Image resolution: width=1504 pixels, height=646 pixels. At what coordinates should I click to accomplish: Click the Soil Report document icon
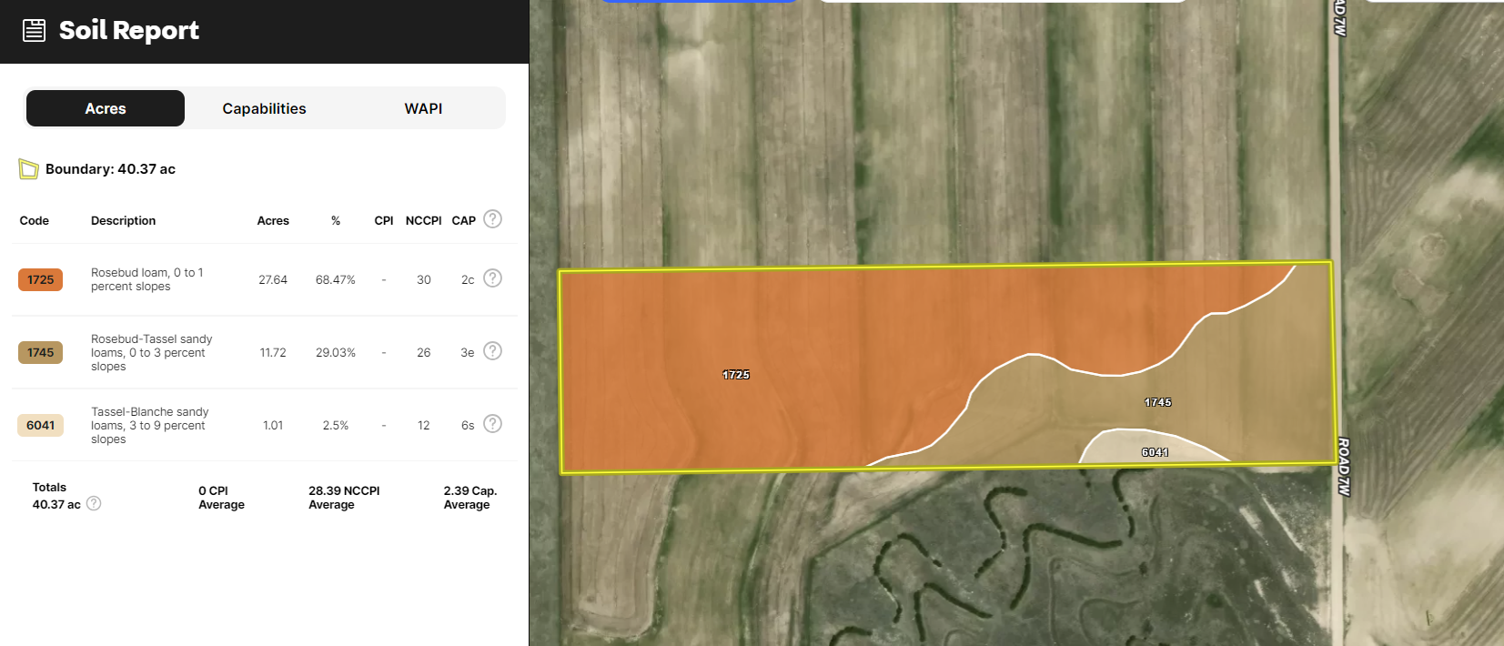(34, 31)
